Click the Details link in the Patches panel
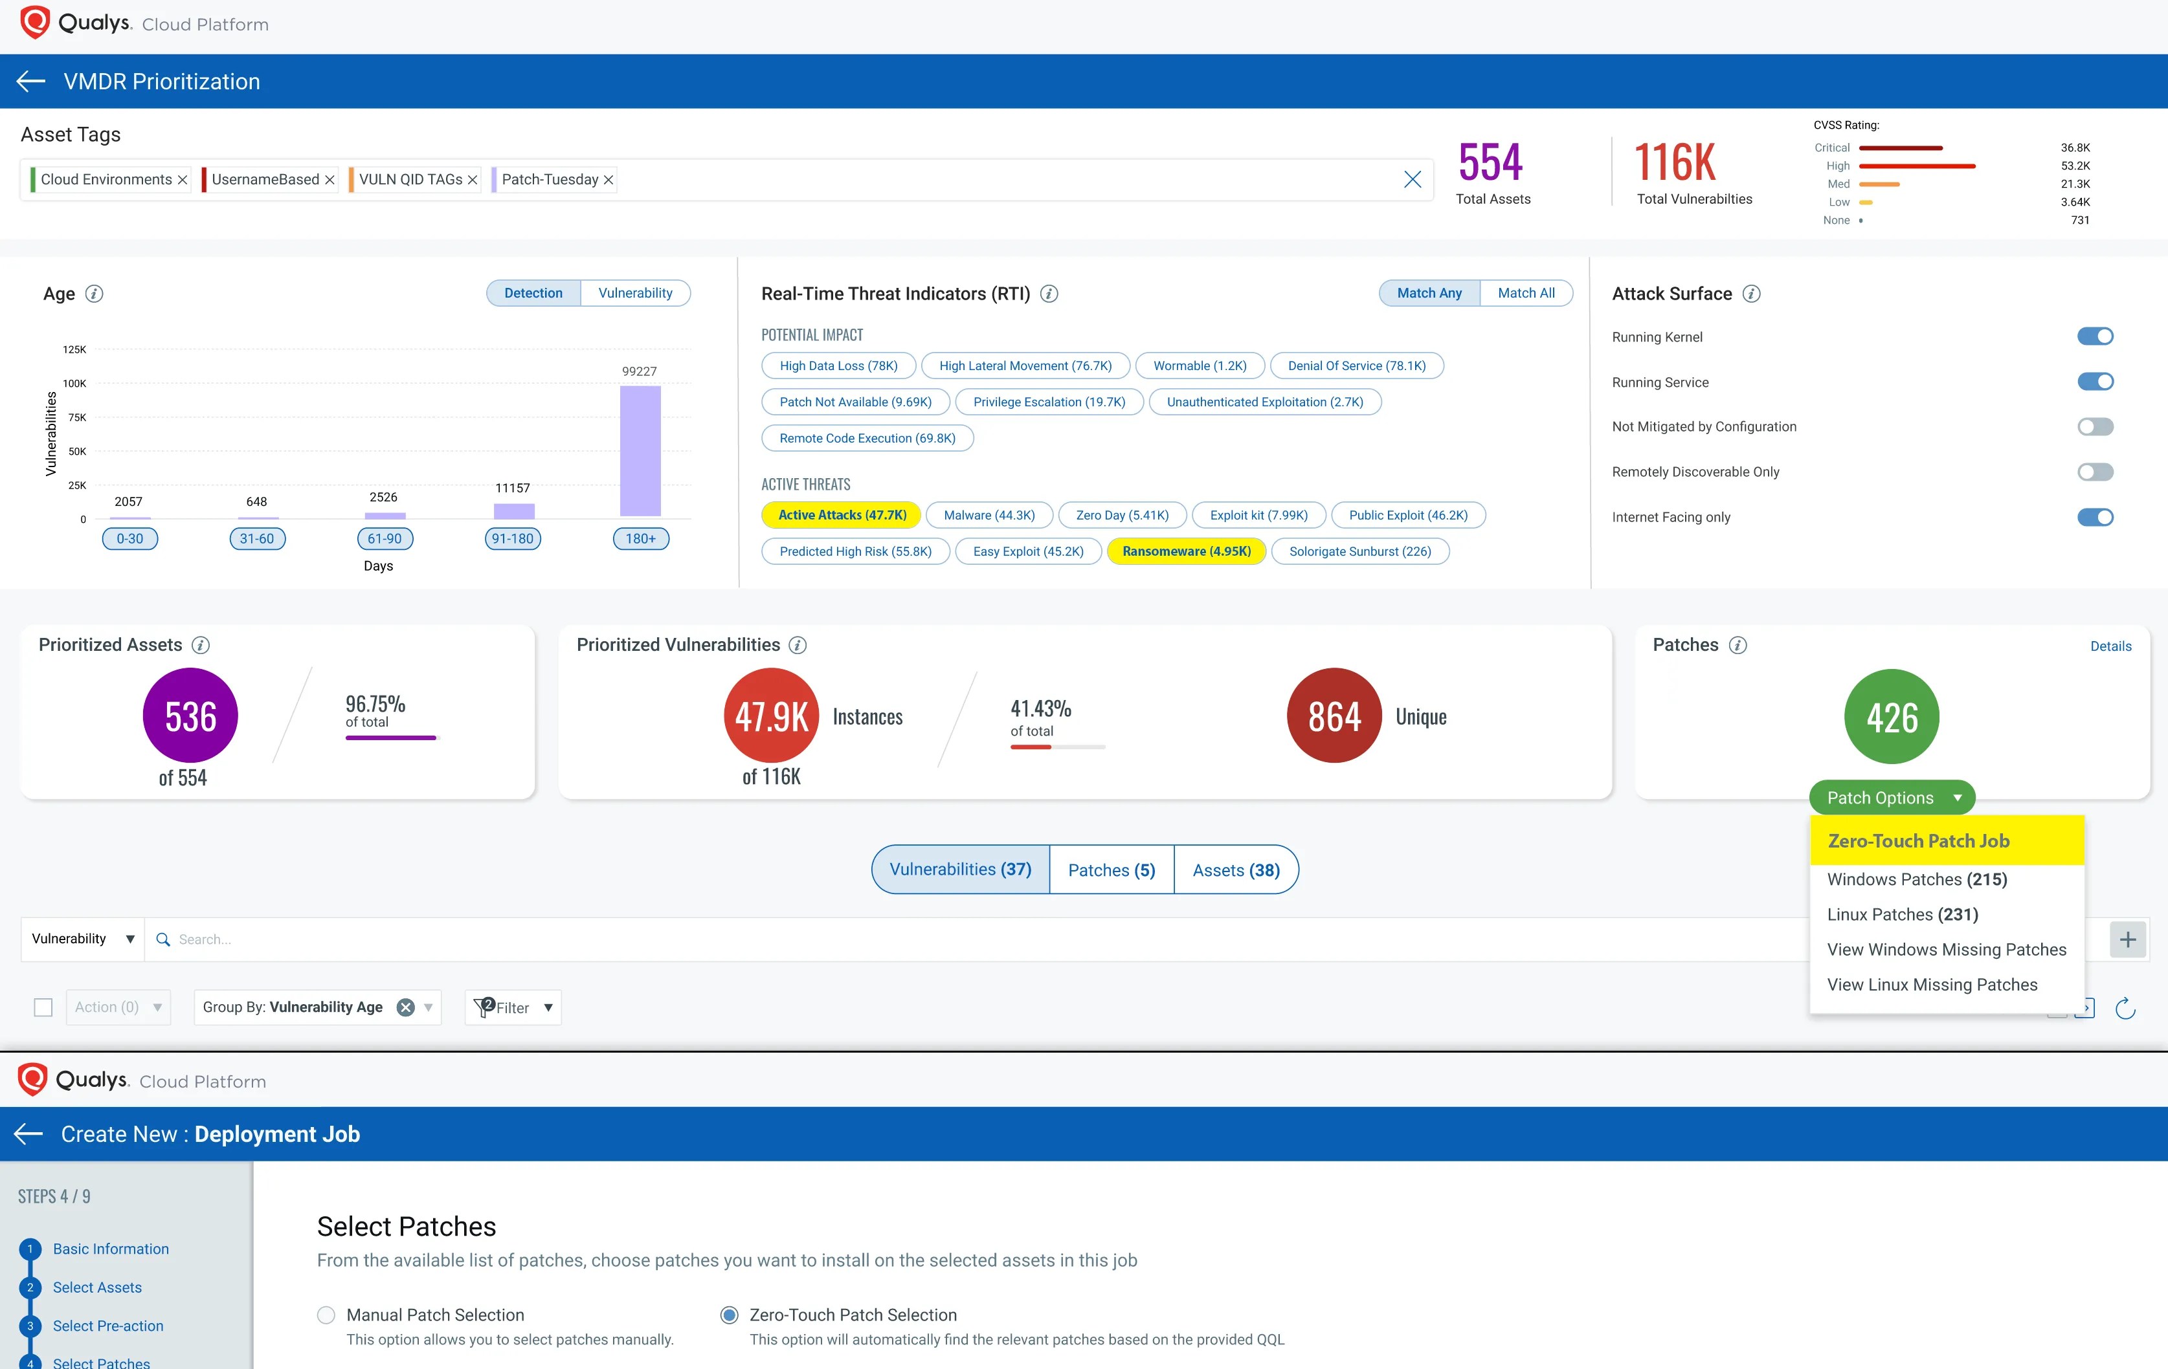 2111,646
